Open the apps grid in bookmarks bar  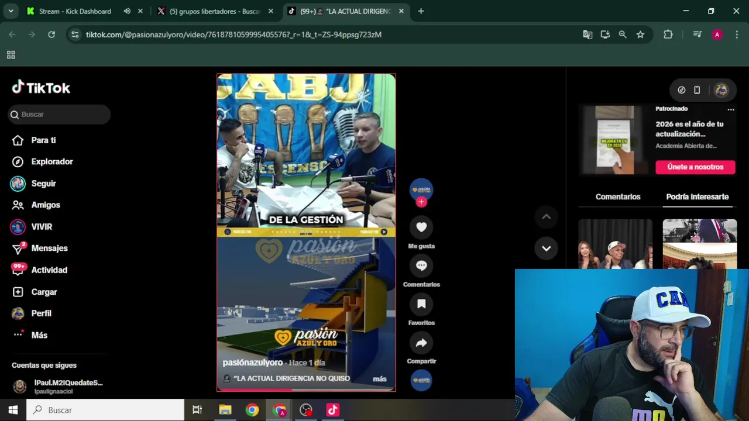pos(11,55)
